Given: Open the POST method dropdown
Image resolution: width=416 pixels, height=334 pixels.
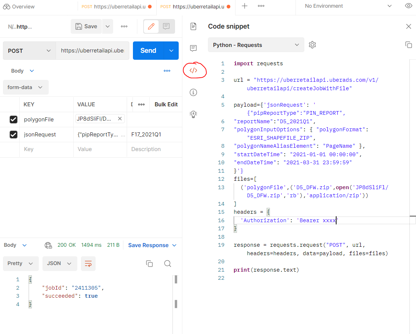Looking at the screenshot, I should click(29, 51).
